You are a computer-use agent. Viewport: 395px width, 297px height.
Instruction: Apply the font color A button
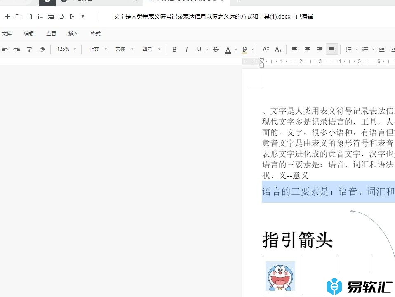(228, 49)
